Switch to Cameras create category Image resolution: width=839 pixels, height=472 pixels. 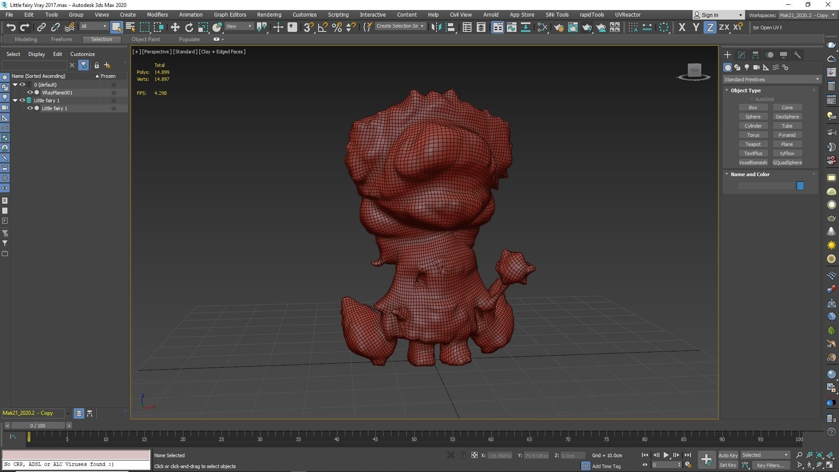[756, 67]
